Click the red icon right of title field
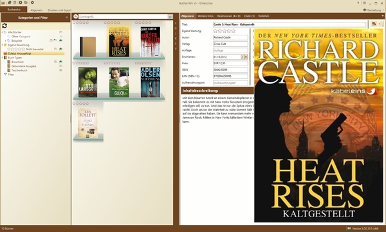 pyautogui.click(x=374, y=24)
